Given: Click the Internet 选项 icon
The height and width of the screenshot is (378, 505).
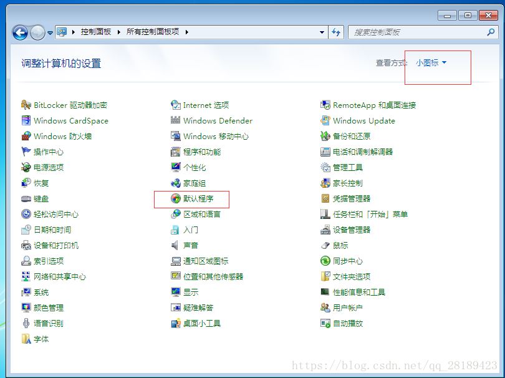Looking at the screenshot, I should pos(176,105).
